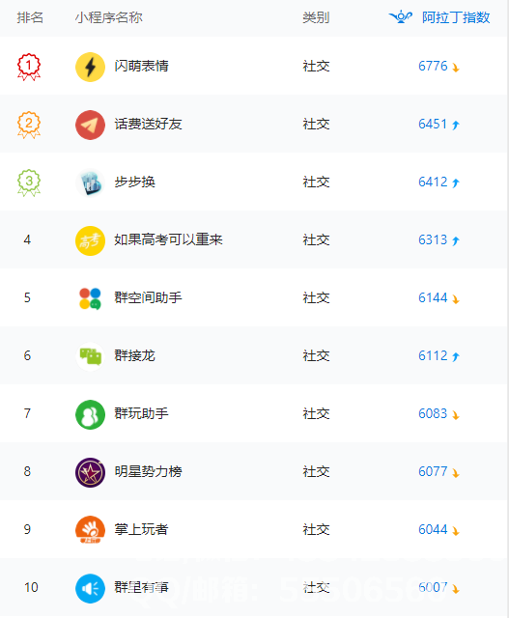Select the orange rank 2 medal badge
The image size is (509, 618).
point(29,125)
